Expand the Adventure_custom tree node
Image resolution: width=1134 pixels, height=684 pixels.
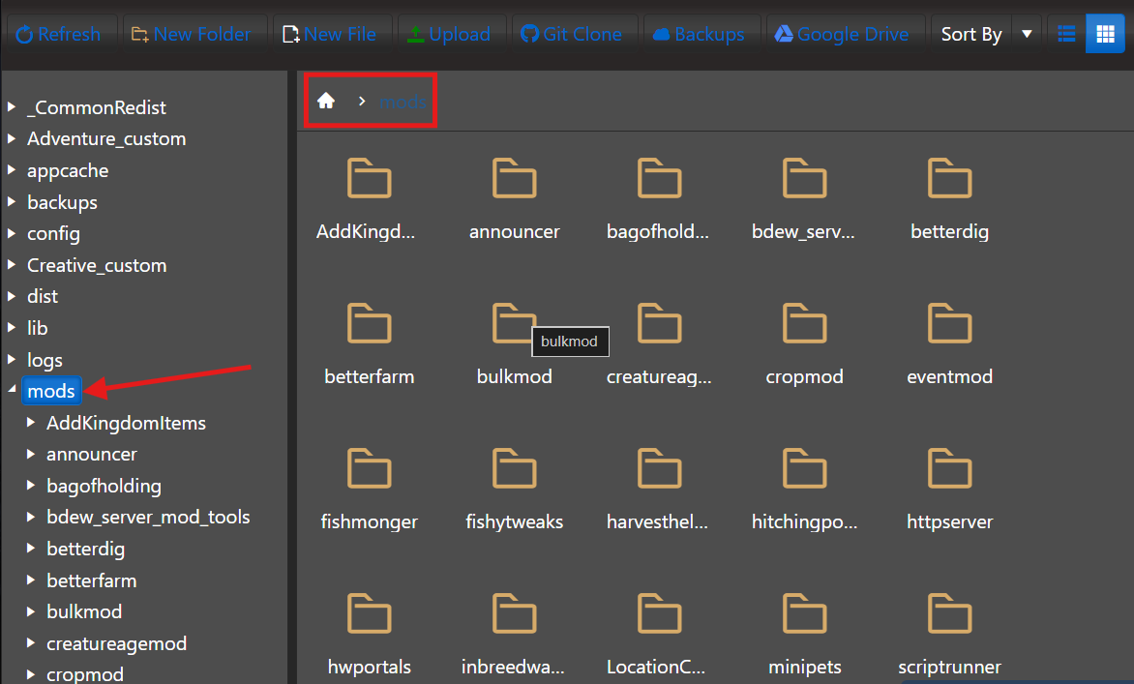pyautogui.click(x=12, y=138)
